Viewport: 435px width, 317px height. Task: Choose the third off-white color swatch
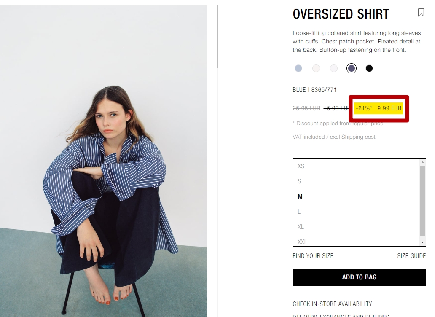click(334, 68)
